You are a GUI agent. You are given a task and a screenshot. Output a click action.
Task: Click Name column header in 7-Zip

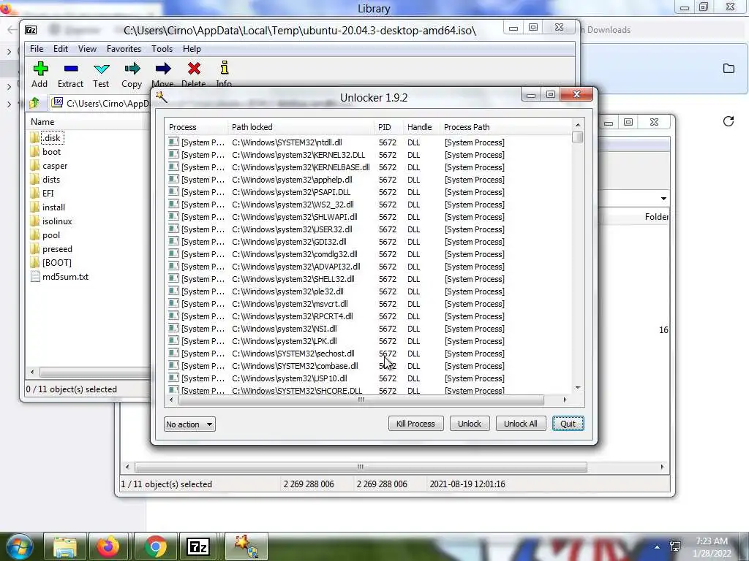pyautogui.click(x=89, y=122)
